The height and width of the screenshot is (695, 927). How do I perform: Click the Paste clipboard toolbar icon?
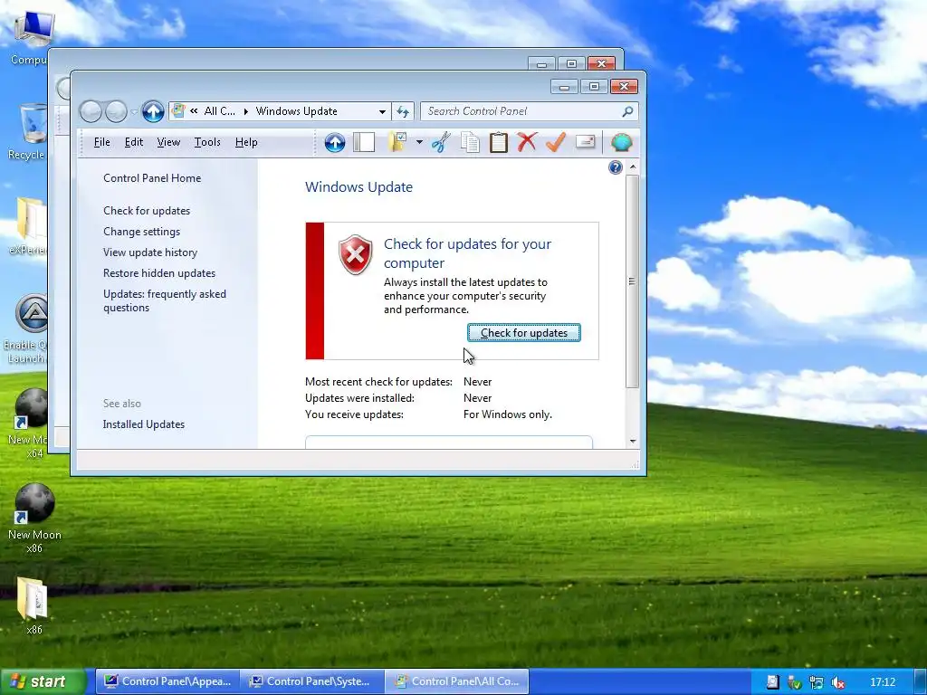[499, 142]
